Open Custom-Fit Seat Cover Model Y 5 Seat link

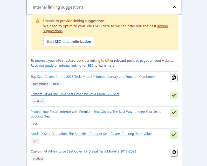(x=75, y=94)
